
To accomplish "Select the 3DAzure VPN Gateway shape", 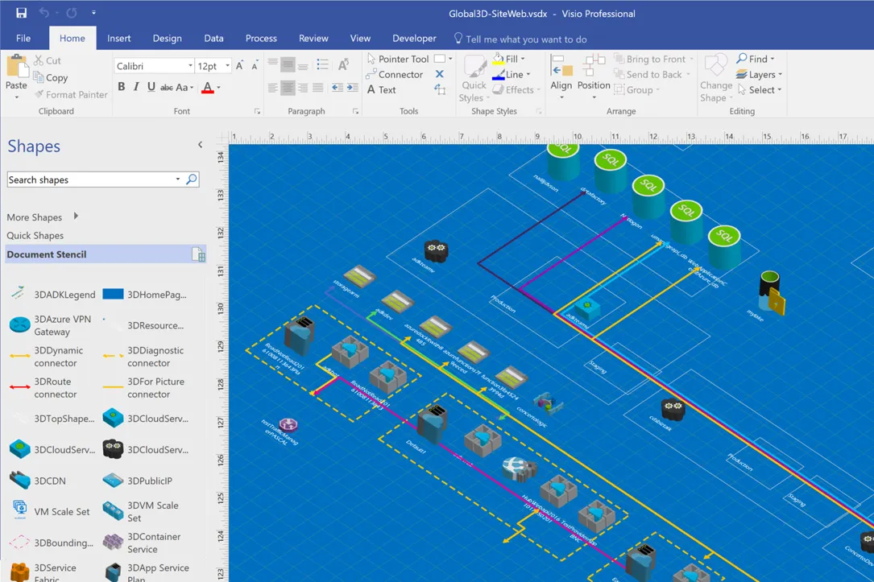I will [52, 325].
